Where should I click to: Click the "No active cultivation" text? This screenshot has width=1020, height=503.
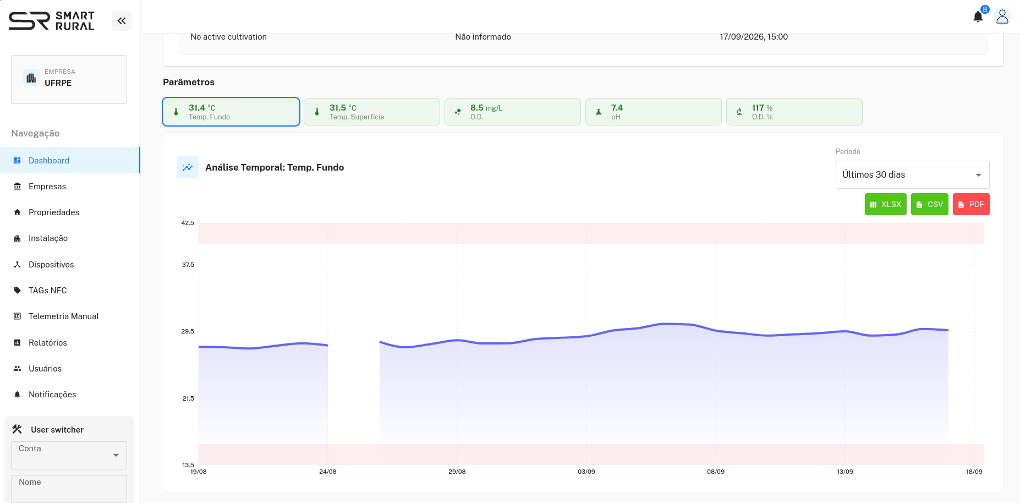pos(228,37)
